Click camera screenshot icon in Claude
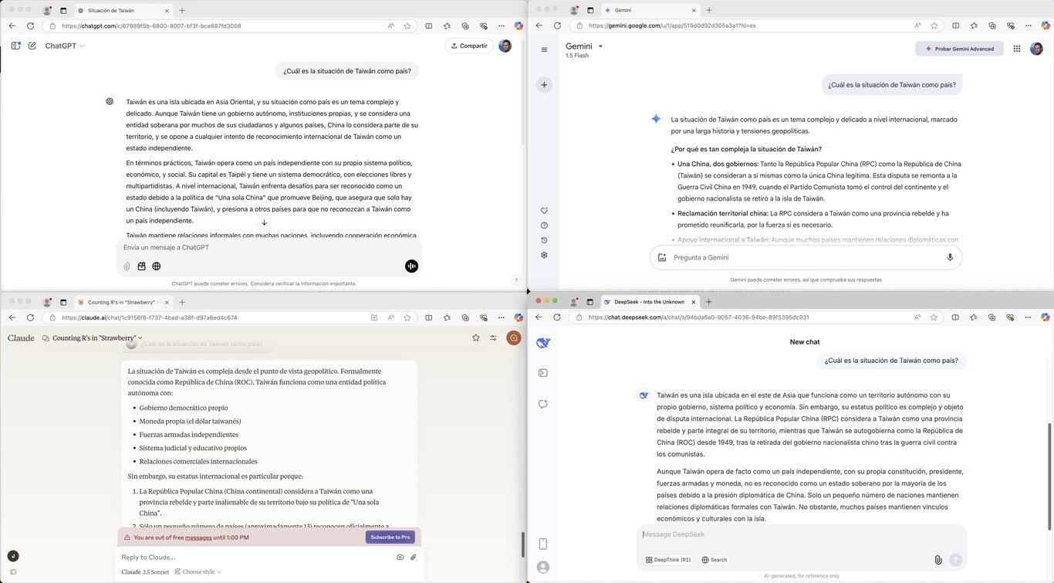The width and height of the screenshot is (1054, 583). pos(400,557)
